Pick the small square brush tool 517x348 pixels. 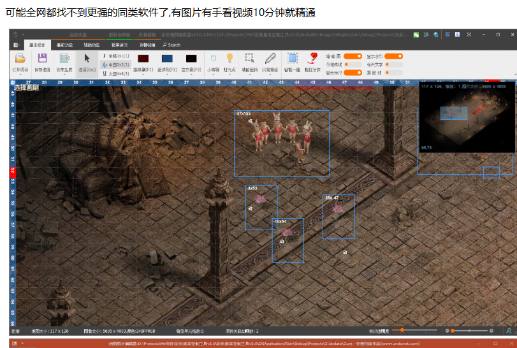(213, 59)
